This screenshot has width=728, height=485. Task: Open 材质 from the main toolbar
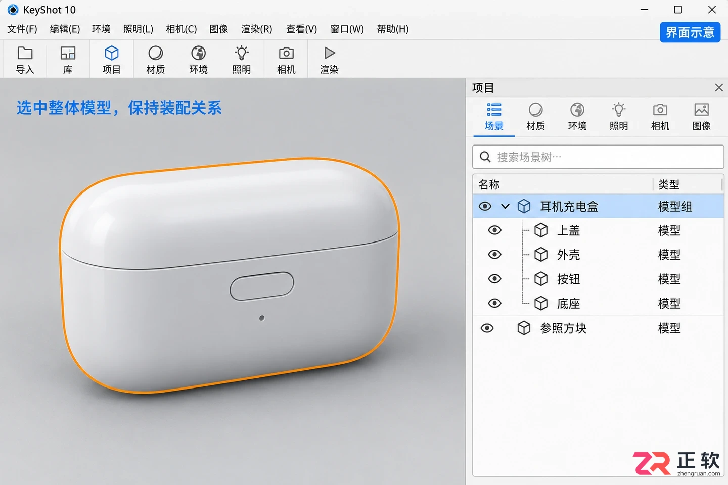pyautogui.click(x=155, y=60)
